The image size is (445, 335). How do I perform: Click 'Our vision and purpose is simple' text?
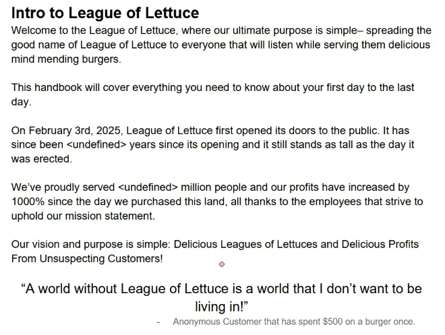(91, 245)
